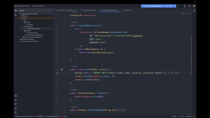Select ProductService in project tree
The height and width of the screenshot is (118, 210).
point(32,33)
